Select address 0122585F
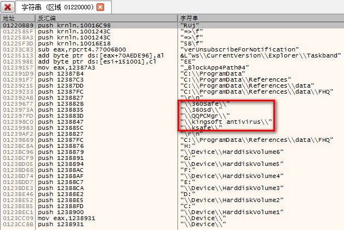This screenshot has height=230, width=344. pyautogui.click(x=18, y=31)
